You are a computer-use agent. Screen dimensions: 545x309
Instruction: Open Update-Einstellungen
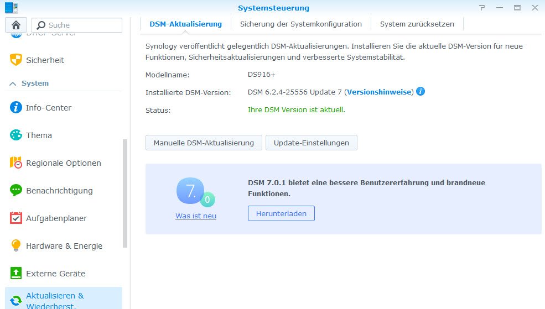(x=312, y=143)
